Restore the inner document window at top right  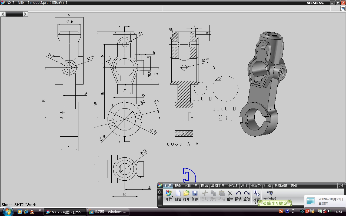(343, 8)
